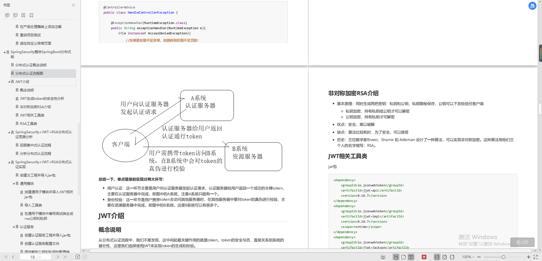This screenshot has height=261, width=542.
Task: Delete the selected bookmark
Action: tap(32, 15)
